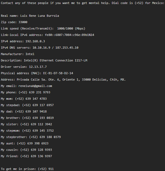Click the "Contact any of these people" header line
The height and width of the screenshot is (171, 165).
tap(83, 3)
